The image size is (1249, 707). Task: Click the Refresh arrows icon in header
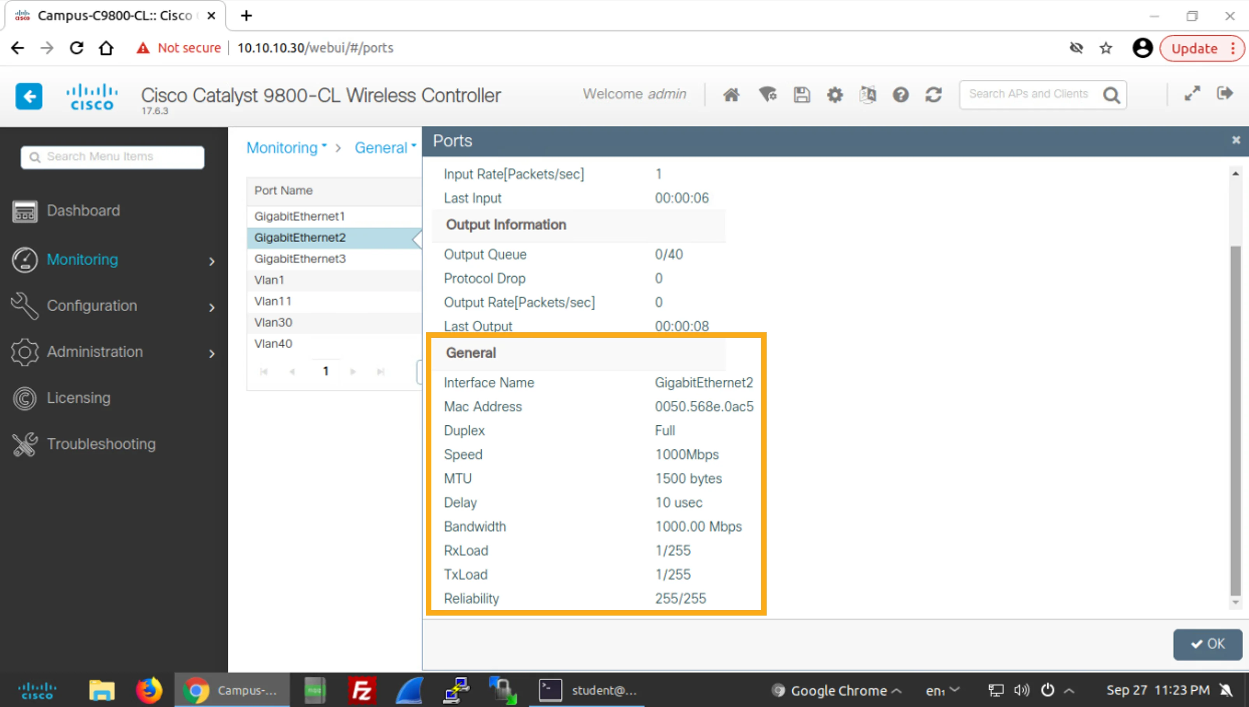click(x=933, y=95)
